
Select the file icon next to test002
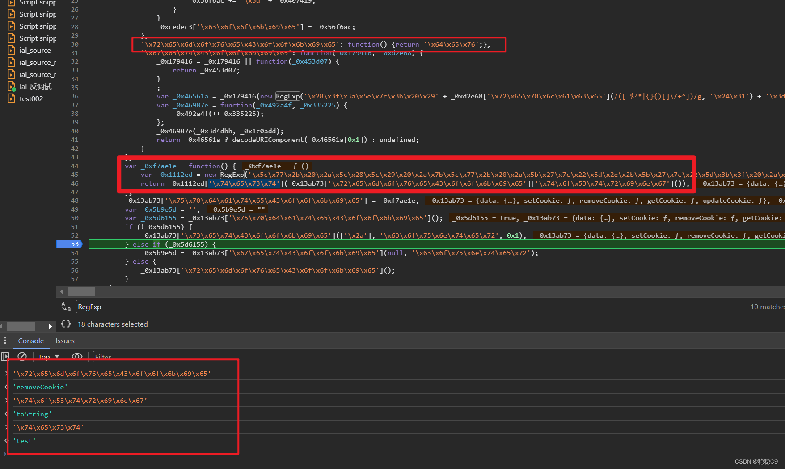(x=11, y=98)
